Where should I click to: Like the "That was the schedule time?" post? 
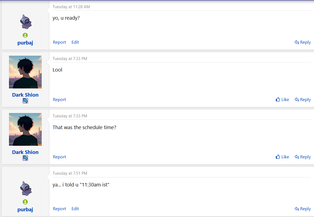282,157
